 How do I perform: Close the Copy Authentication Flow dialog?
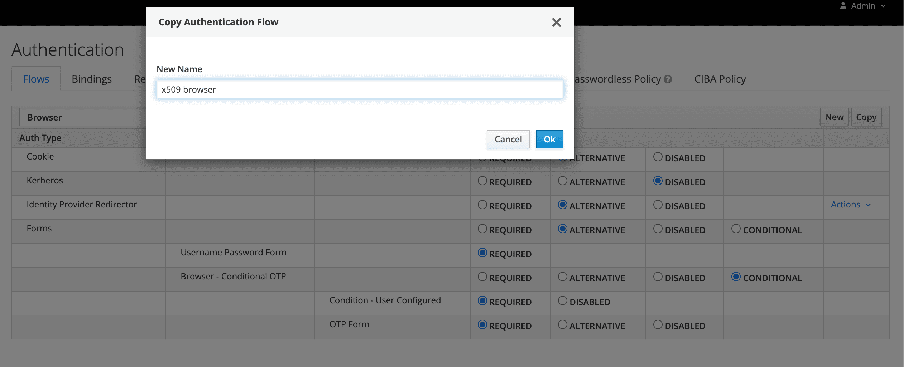click(556, 23)
